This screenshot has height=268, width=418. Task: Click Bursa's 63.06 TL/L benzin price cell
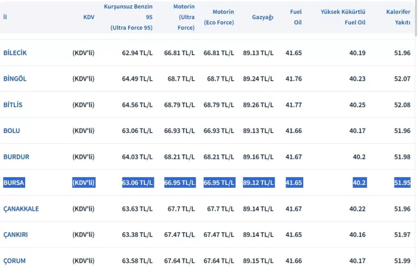[137, 183]
